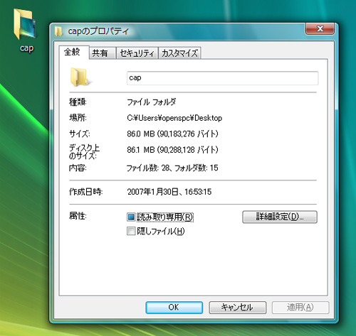The height and width of the screenshot is (336, 356).
Task: Select the cap folder icon on desktop
Action: pos(25,24)
